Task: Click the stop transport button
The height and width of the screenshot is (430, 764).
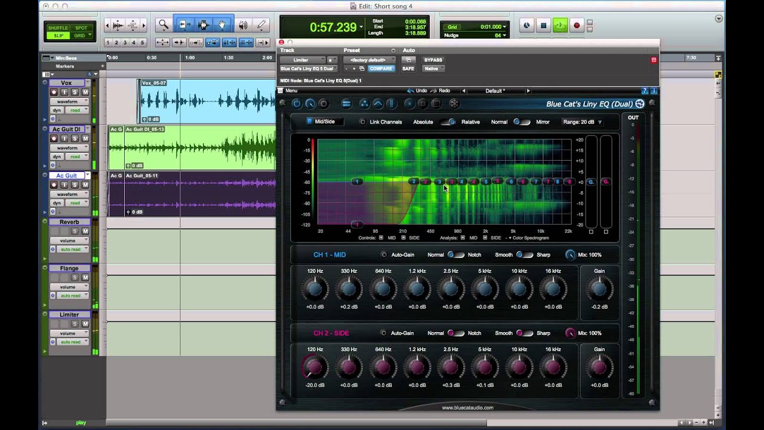Action: point(543,25)
